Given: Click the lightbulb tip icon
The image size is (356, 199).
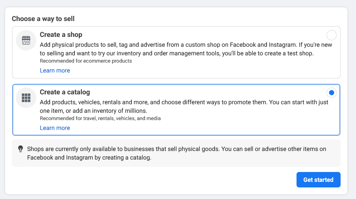Looking at the screenshot, I should (20, 149).
